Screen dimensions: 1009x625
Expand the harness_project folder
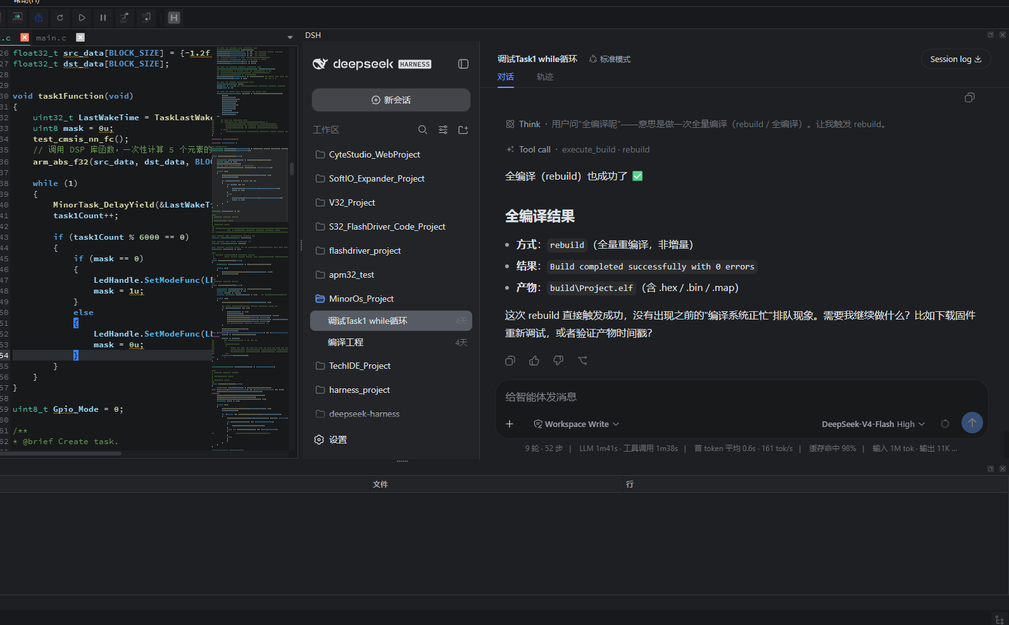391,390
